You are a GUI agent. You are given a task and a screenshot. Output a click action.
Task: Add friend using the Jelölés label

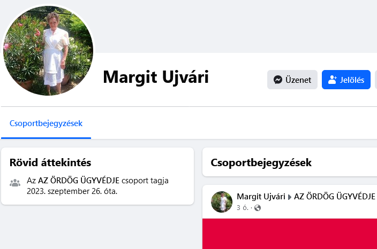[x=352, y=80]
